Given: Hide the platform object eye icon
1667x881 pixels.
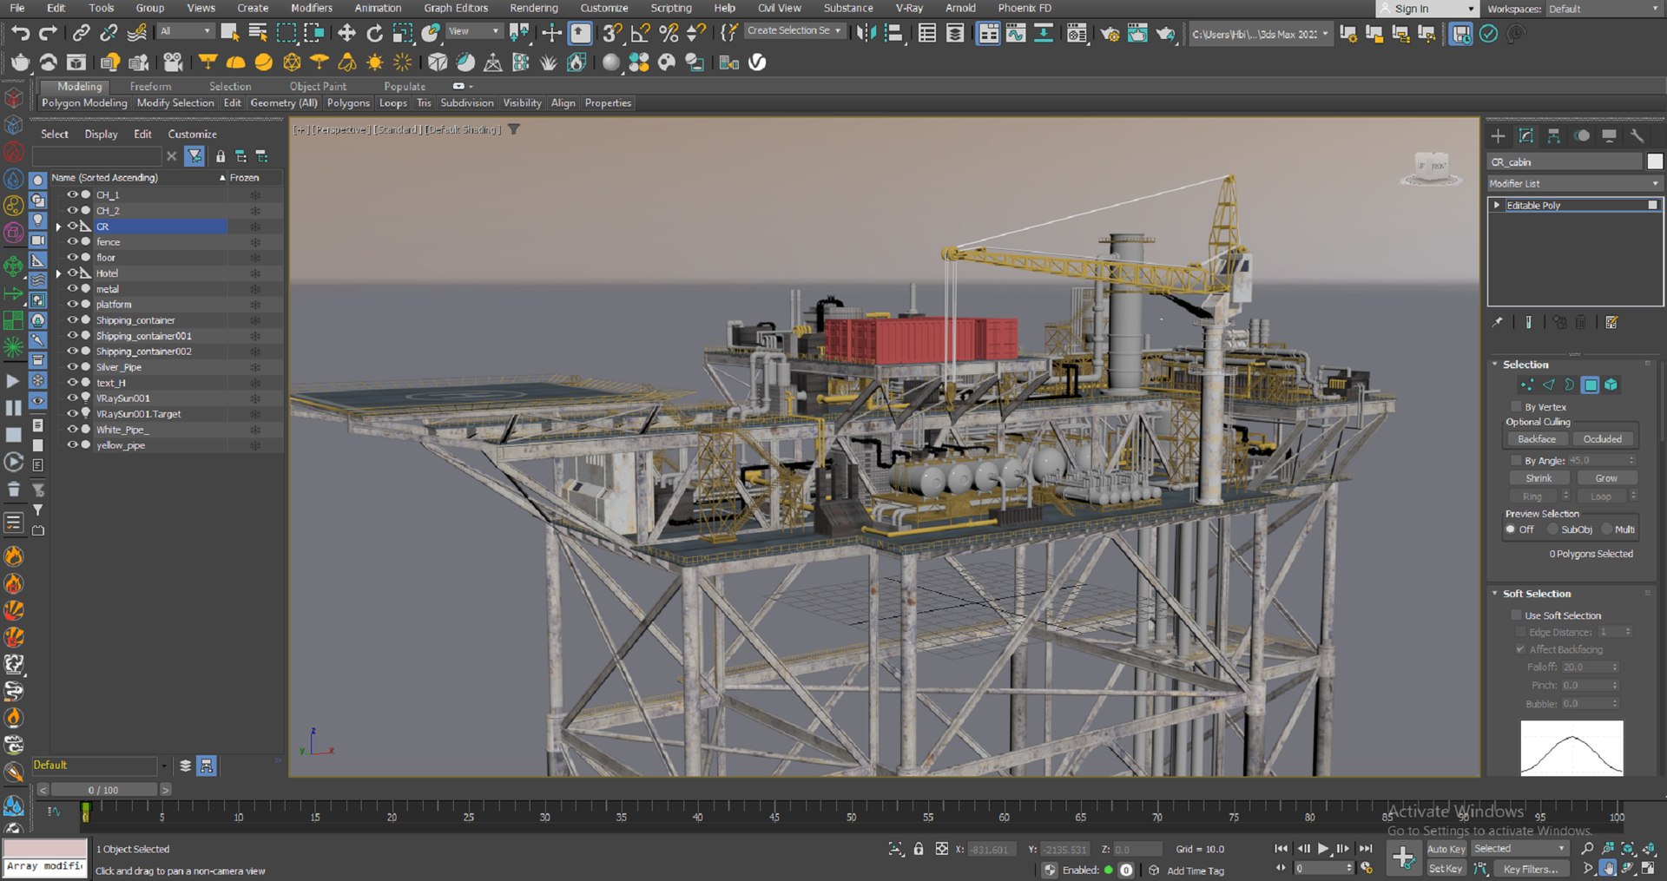Looking at the screenshot, I should (73, 305).
